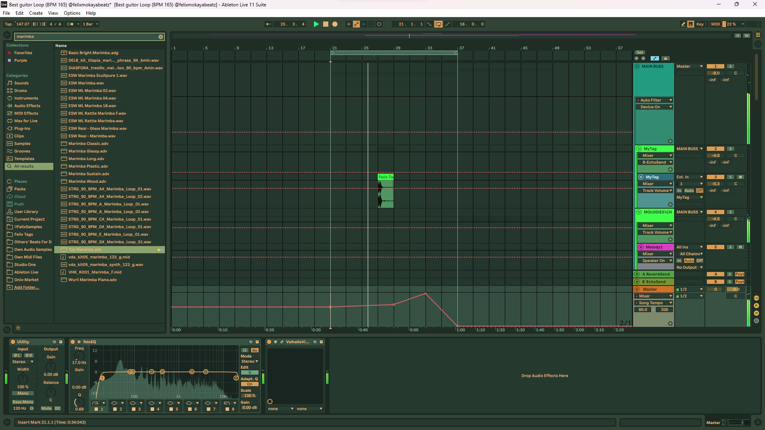This screenshot has height=430, width=765.
Task: Toggle the metronome button
Action: click(70, 24)
